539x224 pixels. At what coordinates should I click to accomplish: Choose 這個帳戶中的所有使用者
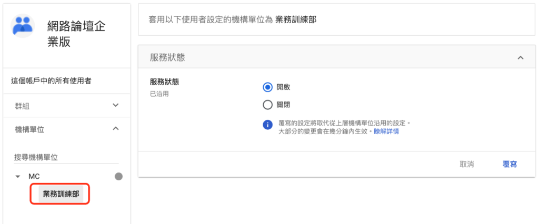51,81
